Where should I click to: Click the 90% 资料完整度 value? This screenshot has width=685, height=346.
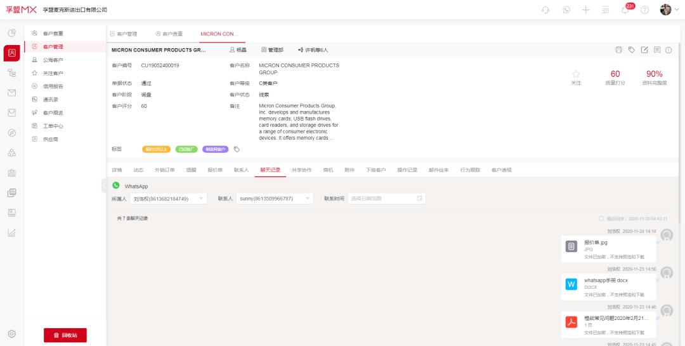point(655,74)
